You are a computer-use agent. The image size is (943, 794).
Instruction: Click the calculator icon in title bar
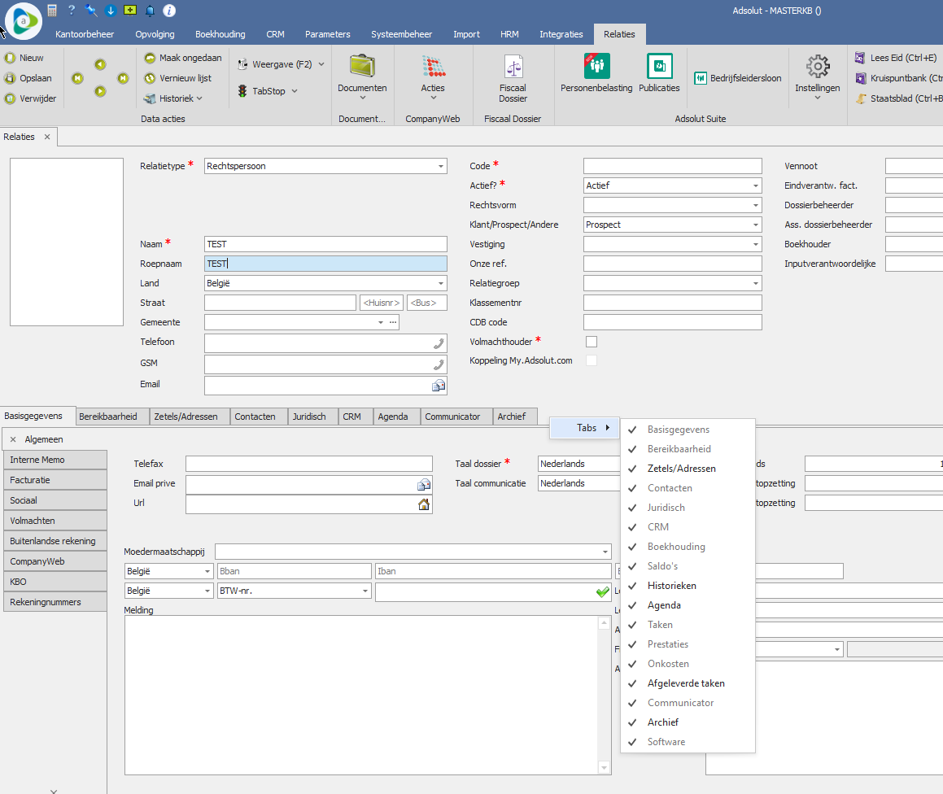[52, 11]
